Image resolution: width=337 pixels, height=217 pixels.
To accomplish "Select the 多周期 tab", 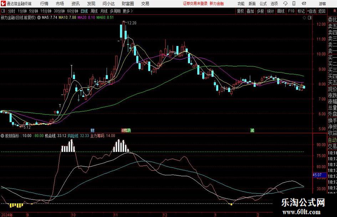I will (115, 11).
